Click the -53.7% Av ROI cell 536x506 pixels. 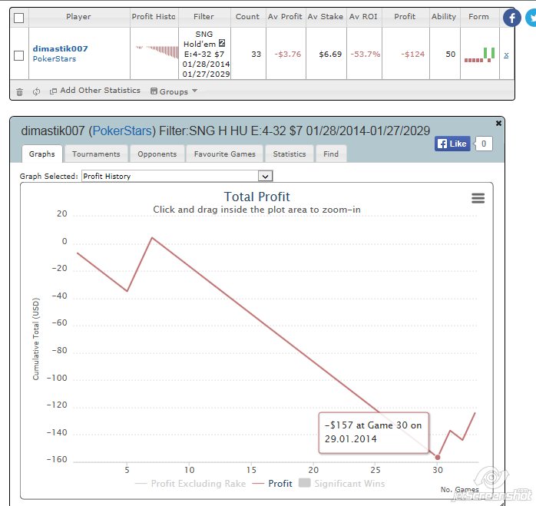365,55
